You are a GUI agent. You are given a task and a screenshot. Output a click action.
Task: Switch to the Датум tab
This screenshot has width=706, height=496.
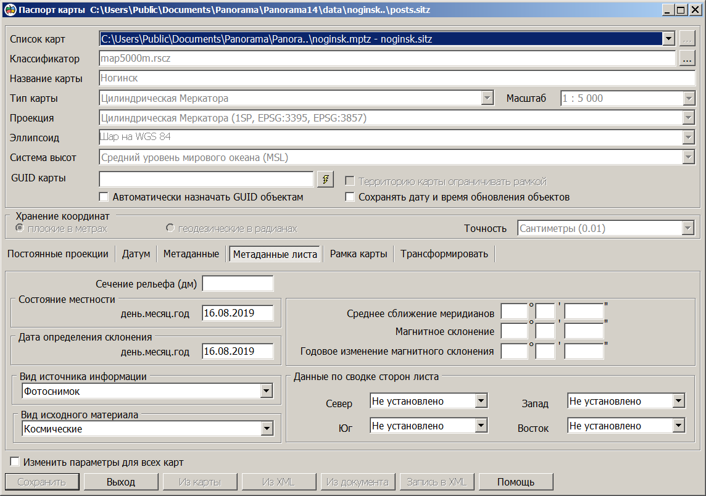pyautogui.click(x=135, y=253)
